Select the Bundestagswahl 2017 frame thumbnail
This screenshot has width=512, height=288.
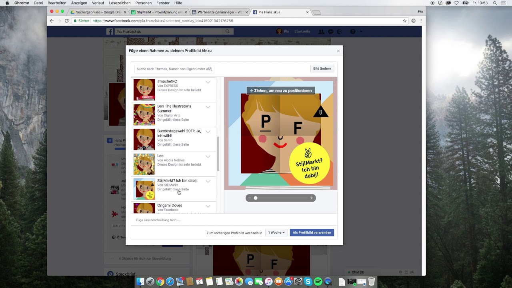point(144,139)
